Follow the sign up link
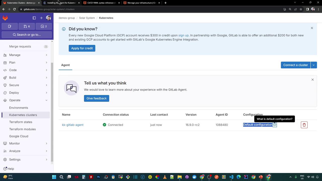The height and width of the screenshot is (181, 322). point(183,35)
